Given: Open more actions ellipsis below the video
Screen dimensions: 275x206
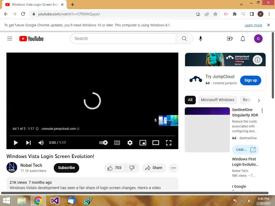Looking at the screenshot, I should pos(173,168).
